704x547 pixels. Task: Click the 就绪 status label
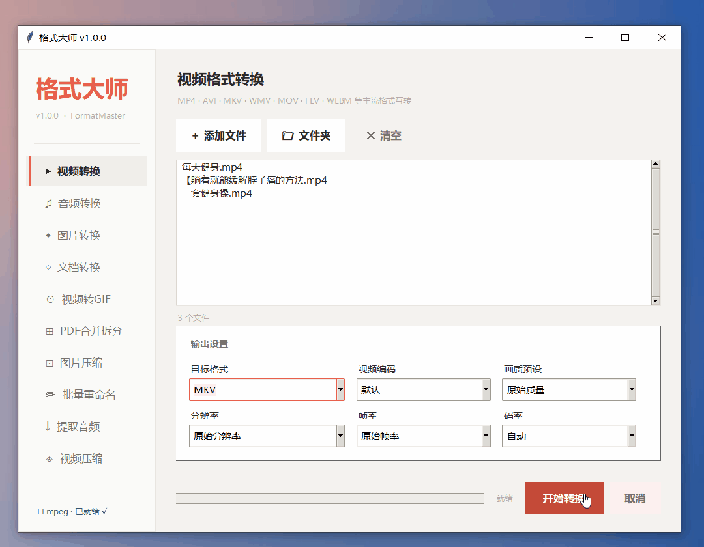click(x=505, y=499)
